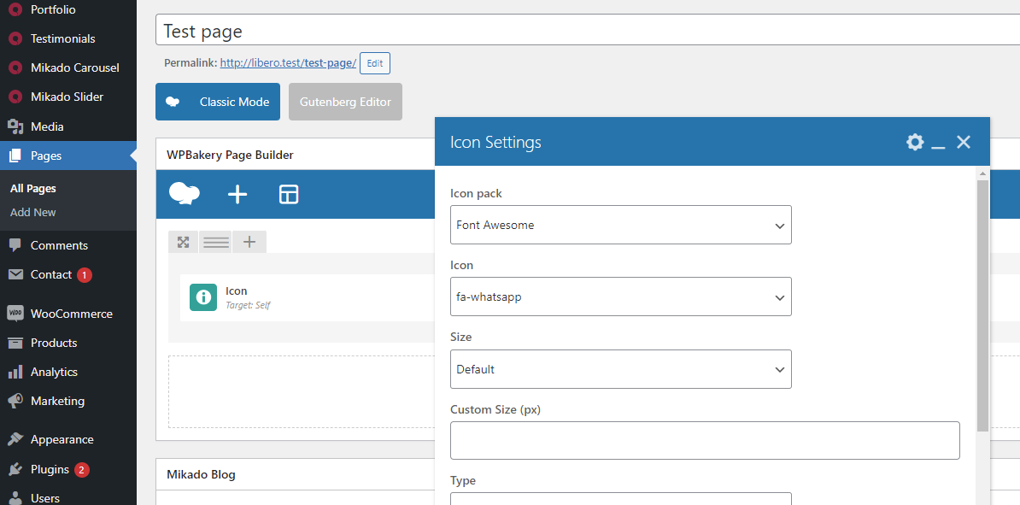Open Mikado Slider menu item

67,97
